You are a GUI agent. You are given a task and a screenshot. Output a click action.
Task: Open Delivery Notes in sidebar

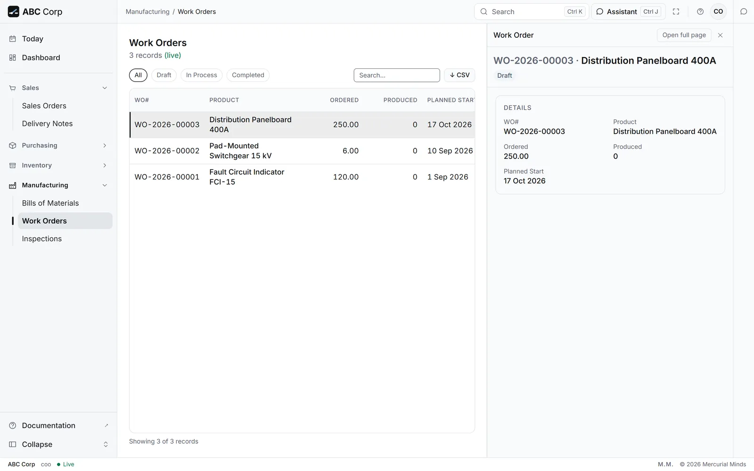(65, 124)
